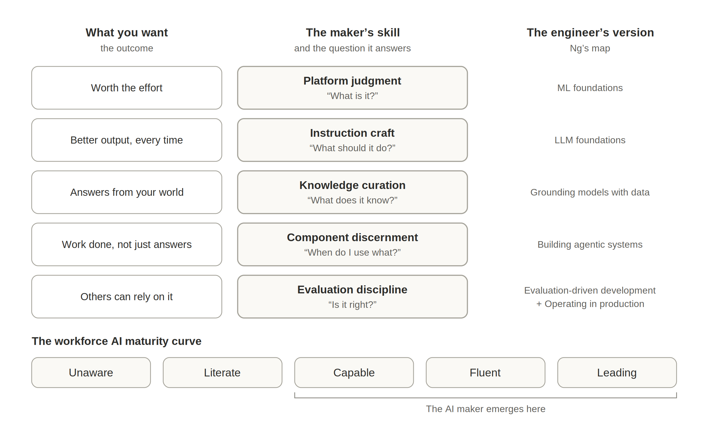Click Building agentic systems text
Screen dimensions: 713x431
(590, 244)
